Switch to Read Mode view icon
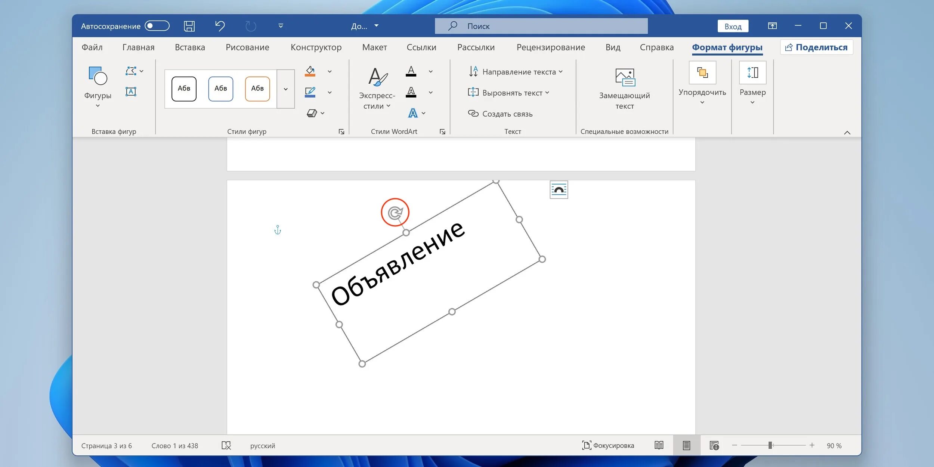This screenshot has width=934, height=467. (x=659, y=445)
